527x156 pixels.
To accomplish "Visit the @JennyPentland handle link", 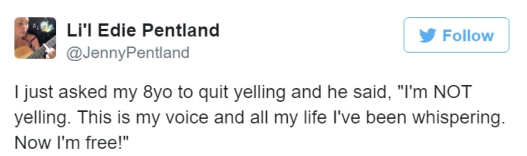I will coord(128,53).
